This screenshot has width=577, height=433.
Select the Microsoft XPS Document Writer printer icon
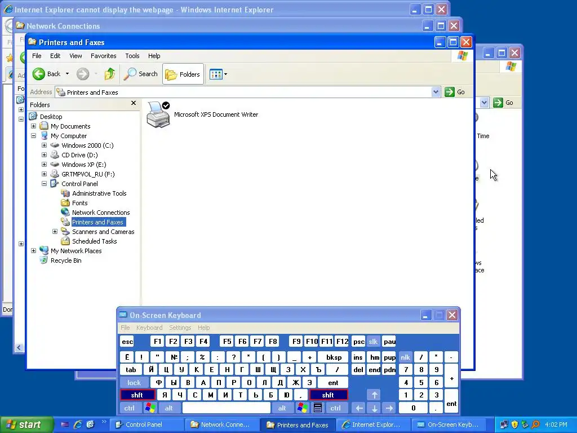(x=158, y=114)
